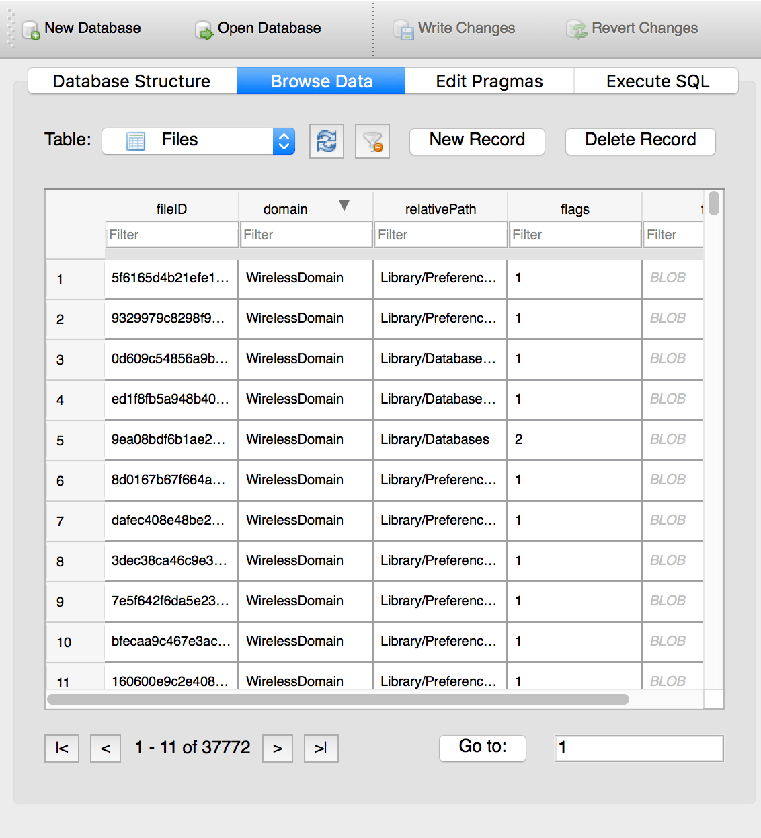This screenshot has height=838, width=761.
Task: Refresh the Files table data
Action: 327,141
